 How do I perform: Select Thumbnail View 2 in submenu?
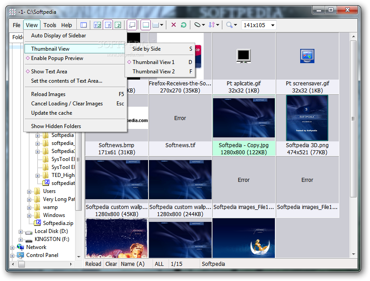160,71
